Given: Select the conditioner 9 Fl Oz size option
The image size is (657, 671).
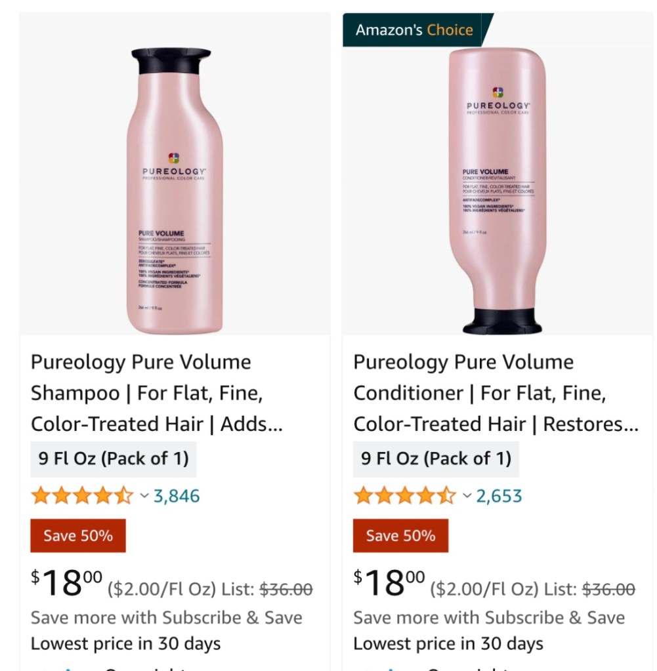Looking at the screenshot, I should point(436,458).
